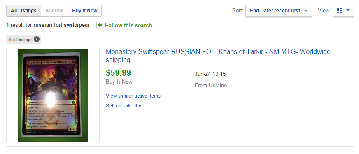Open the Monastery Swiftspear listing title

click(218, 56)
